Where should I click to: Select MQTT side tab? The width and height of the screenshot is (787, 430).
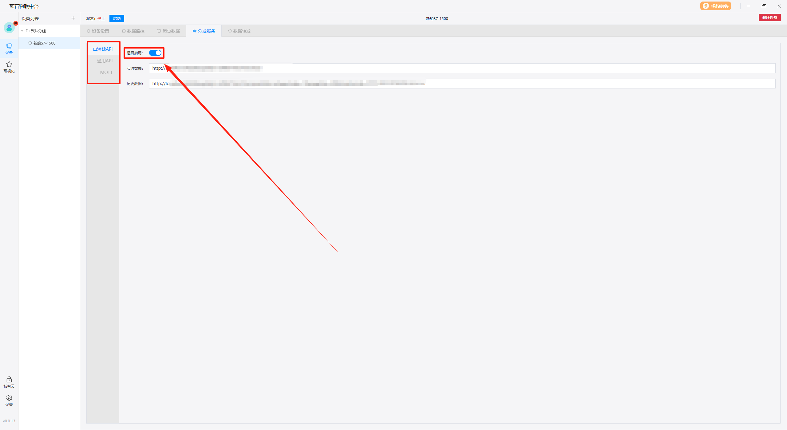pos(106,72)
